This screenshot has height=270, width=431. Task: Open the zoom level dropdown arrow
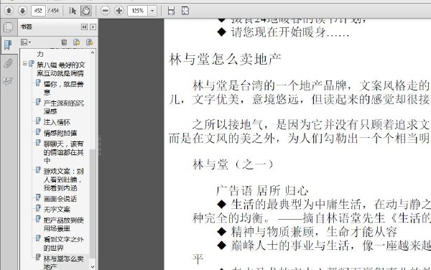coord(152,11)
